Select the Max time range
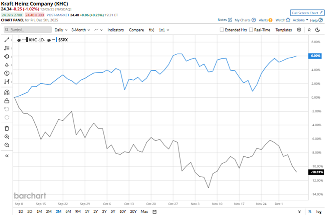The height and width of the screenshot is (215, 325). (144, 212)
